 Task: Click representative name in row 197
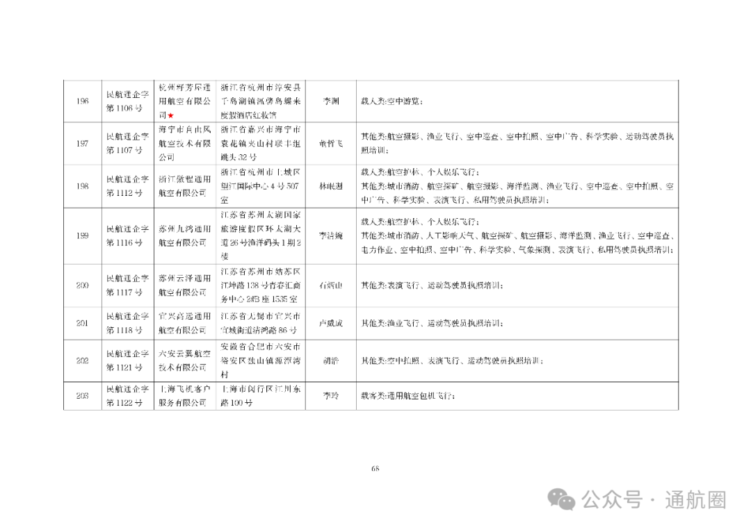point(331,144)
